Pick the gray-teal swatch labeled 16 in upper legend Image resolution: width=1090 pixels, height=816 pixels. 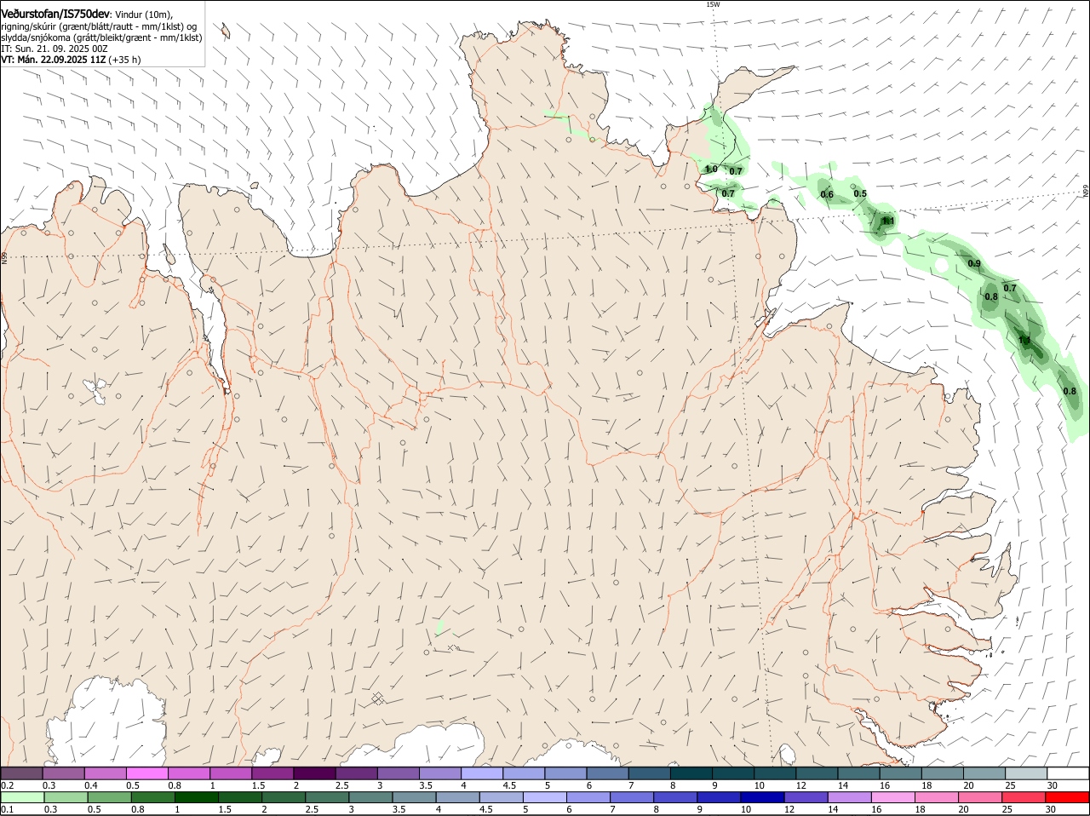[900, 773]
